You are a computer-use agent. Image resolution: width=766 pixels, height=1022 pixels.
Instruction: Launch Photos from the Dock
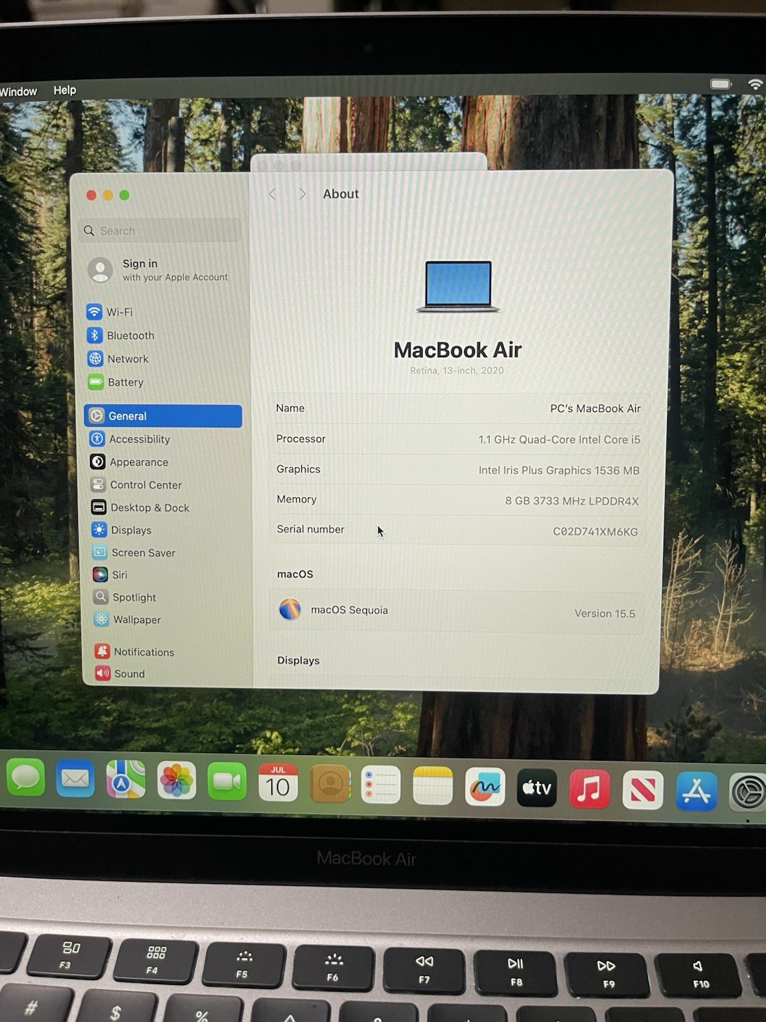[x=176, y=781]
